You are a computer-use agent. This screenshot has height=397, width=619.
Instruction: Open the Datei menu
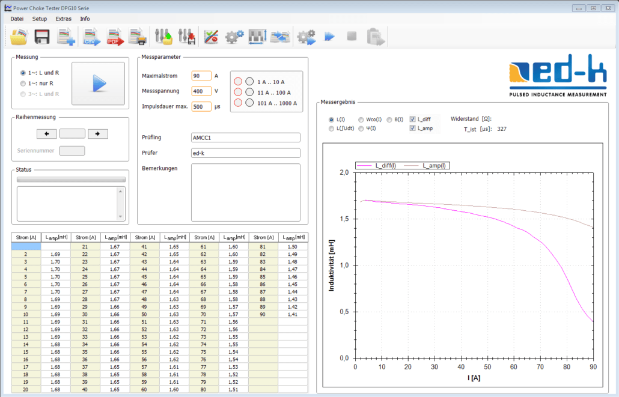[17, 19]
